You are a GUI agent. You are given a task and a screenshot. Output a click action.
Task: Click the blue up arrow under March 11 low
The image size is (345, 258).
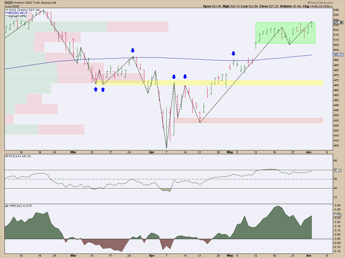96,89
